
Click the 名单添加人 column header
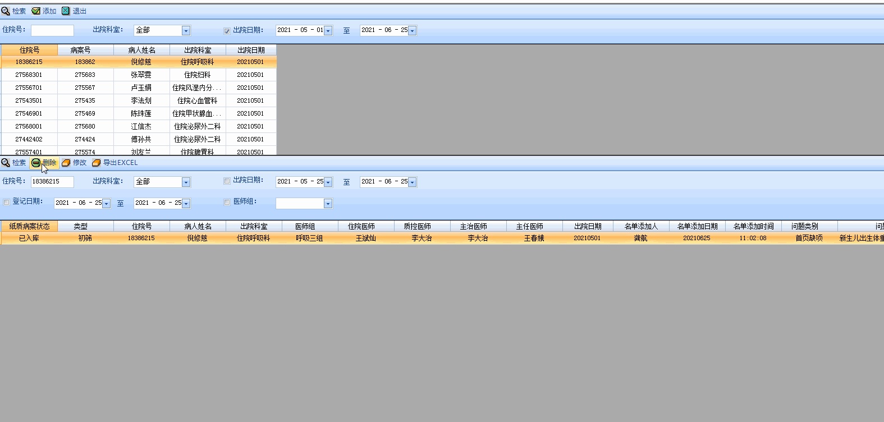tap(641, 226)
